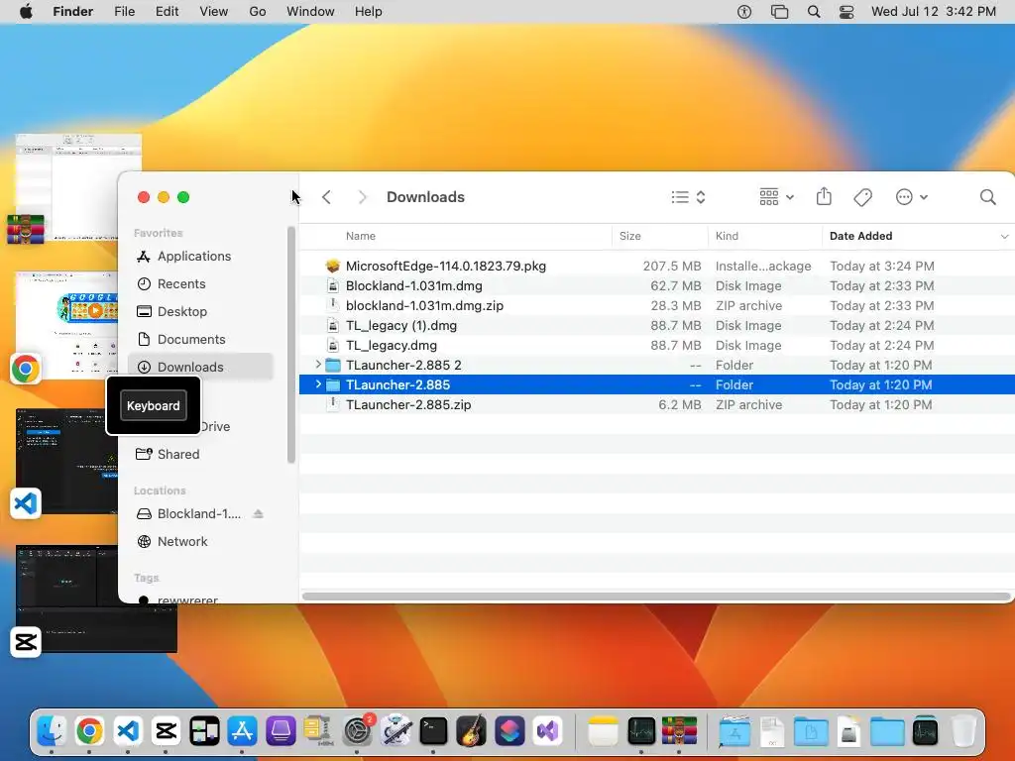Click the Share toolbar icon
This screenshot has width=1015, height=761.
pyautogui.click(x=824, y=196)
